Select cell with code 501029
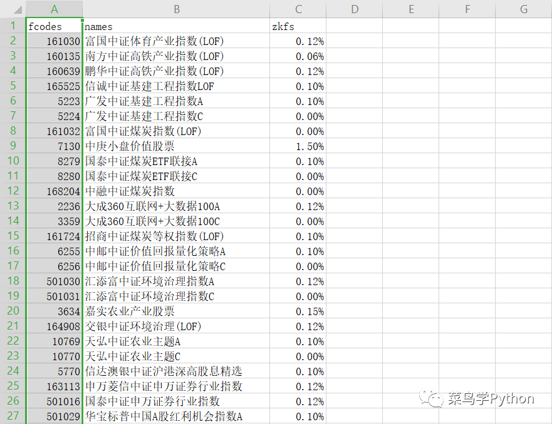This screenshot has width=552, height=424. [55, 416]
